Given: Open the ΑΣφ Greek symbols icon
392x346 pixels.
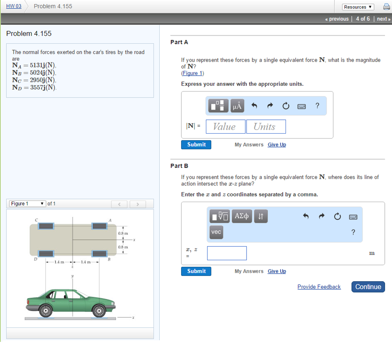Looking at the screenshot, I should click(242, 216).
